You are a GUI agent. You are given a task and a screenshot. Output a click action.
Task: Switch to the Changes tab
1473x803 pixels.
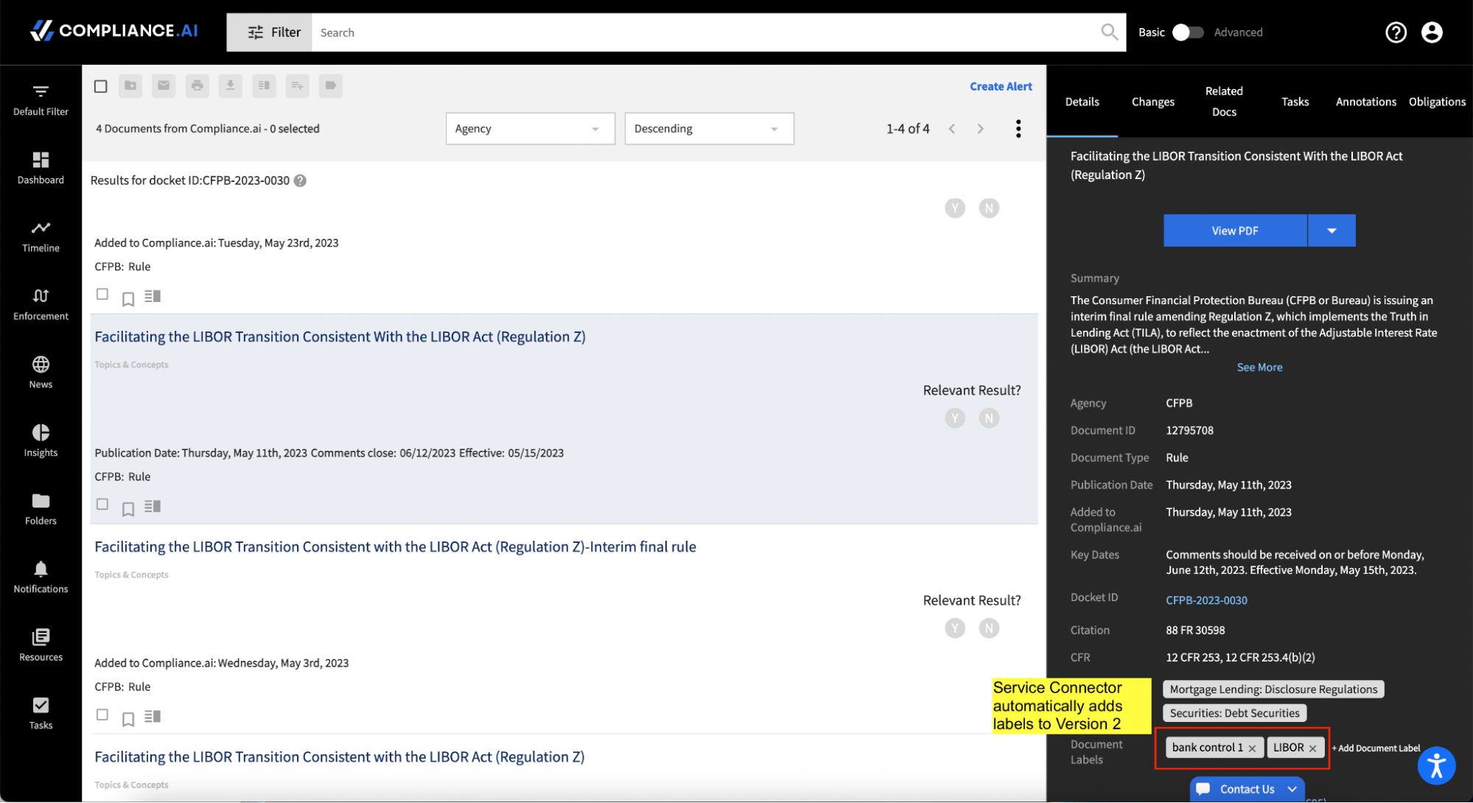[x=1152, y=102]
